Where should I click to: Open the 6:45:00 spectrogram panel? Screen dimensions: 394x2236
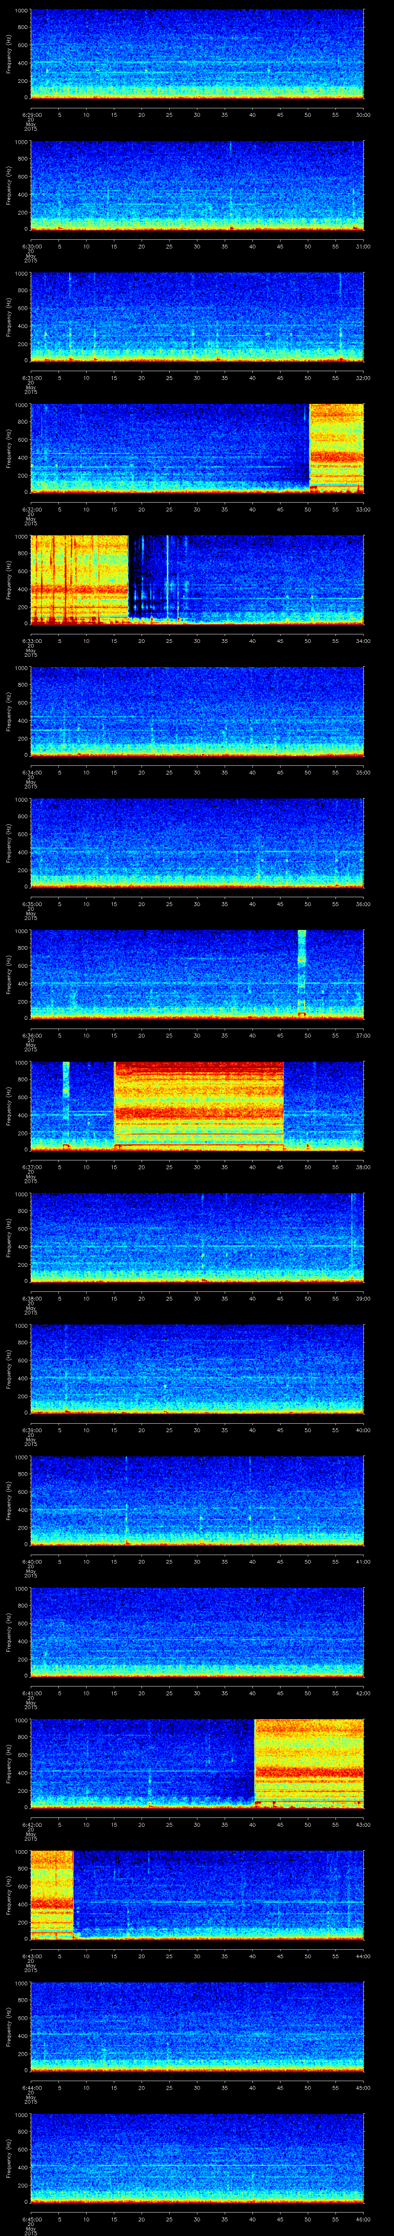[197, 2159]
